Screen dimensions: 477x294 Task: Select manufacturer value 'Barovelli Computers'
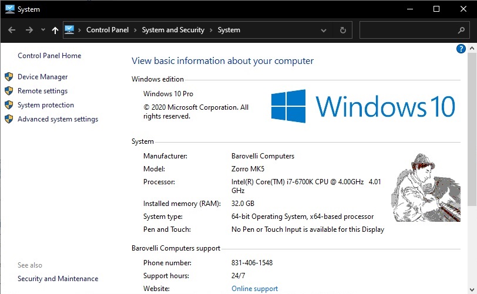[263, 156]
